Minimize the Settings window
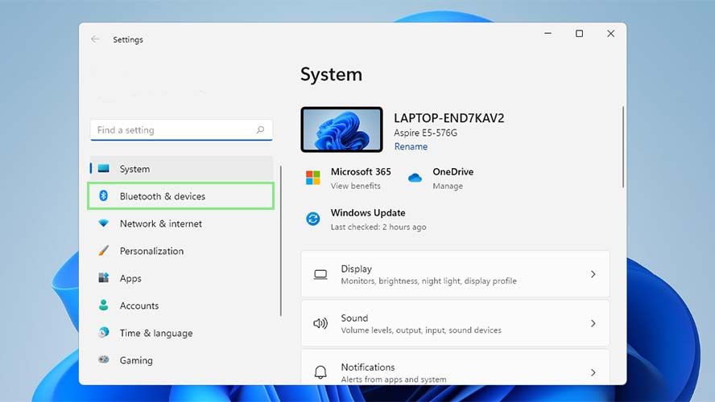Viewport: 715px width, 402px height. [x=548, y=33]
